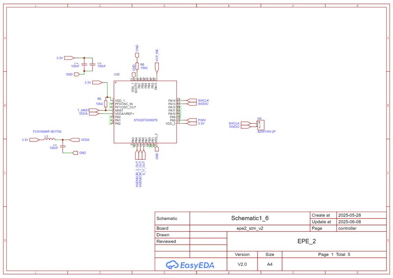Click the 3.3V port feeding C14

pyautogui.click(x=69, y=58)
